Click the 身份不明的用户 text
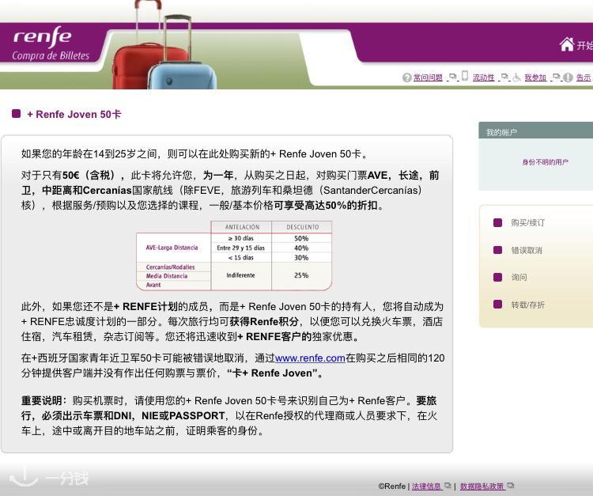 pyautogui.click(x=545, y=162)
